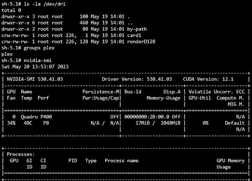Screen dimensions: 252x181
Task: Click the size '460' in the '..' row
Action: tap(84, 23)
